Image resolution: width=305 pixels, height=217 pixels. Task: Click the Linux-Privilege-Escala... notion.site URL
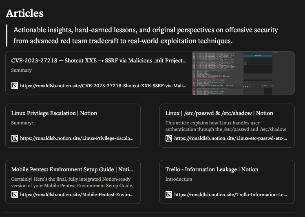point(77,138)
